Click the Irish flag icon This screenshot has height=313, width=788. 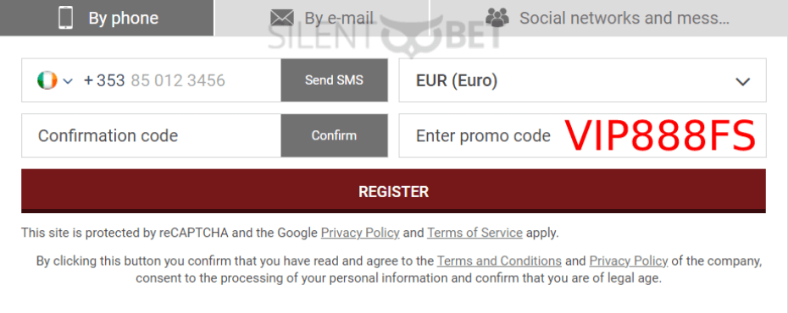point(47,80)
